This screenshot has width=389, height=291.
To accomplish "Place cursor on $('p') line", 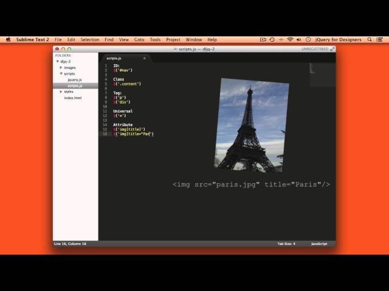I will (x=120, y=98).
